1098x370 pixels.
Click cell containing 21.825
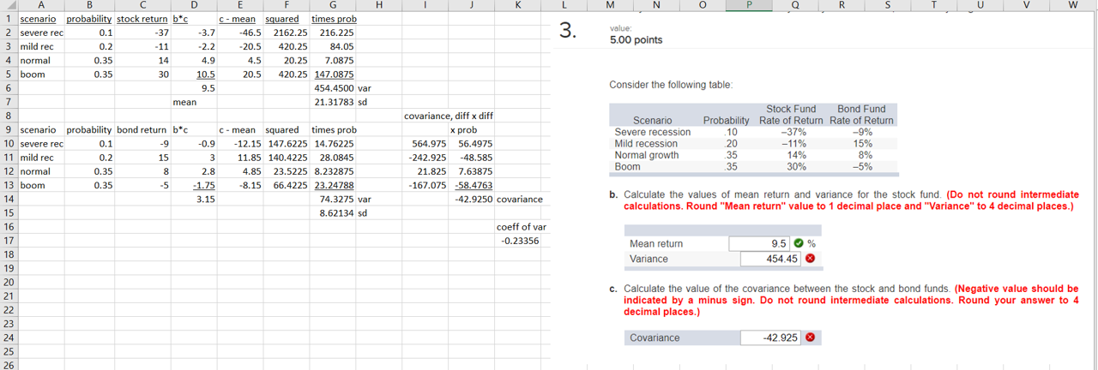coord(425,171)
